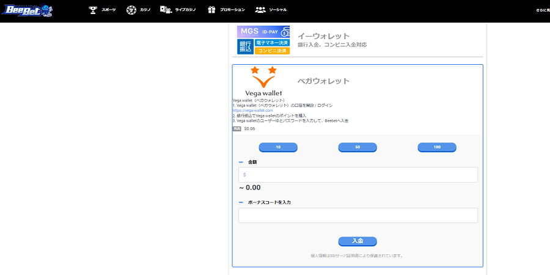Choose the 50 amount button
Screen dimensions: 550x275
(x=358, y=147)
